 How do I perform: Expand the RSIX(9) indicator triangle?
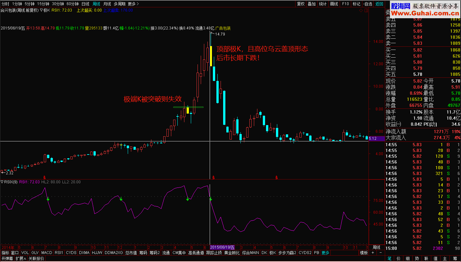click(x=2, y=182)
